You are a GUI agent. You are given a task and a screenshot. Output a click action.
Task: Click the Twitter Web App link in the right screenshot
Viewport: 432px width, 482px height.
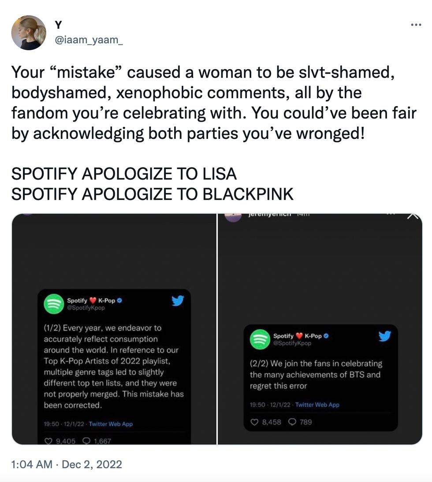pos(317,405)
